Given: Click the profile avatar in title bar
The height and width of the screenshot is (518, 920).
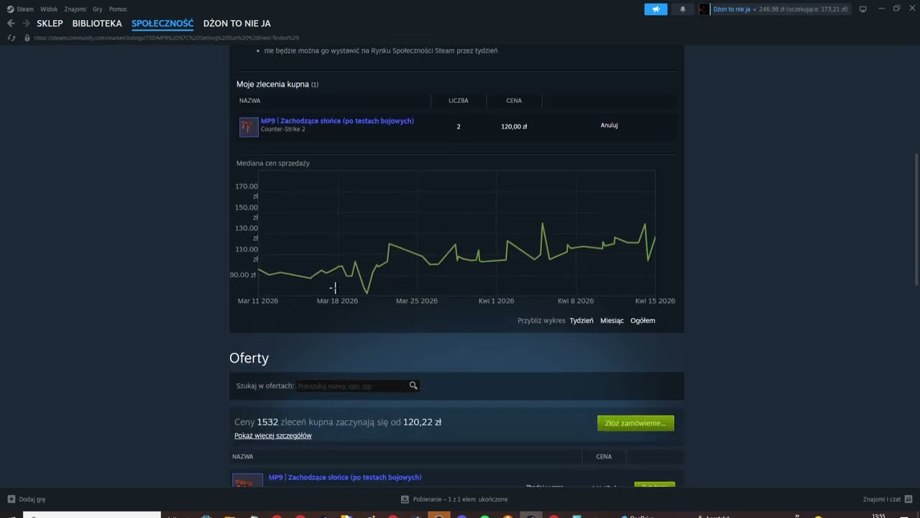Looking at the screenshot, I should click(704, 9).
